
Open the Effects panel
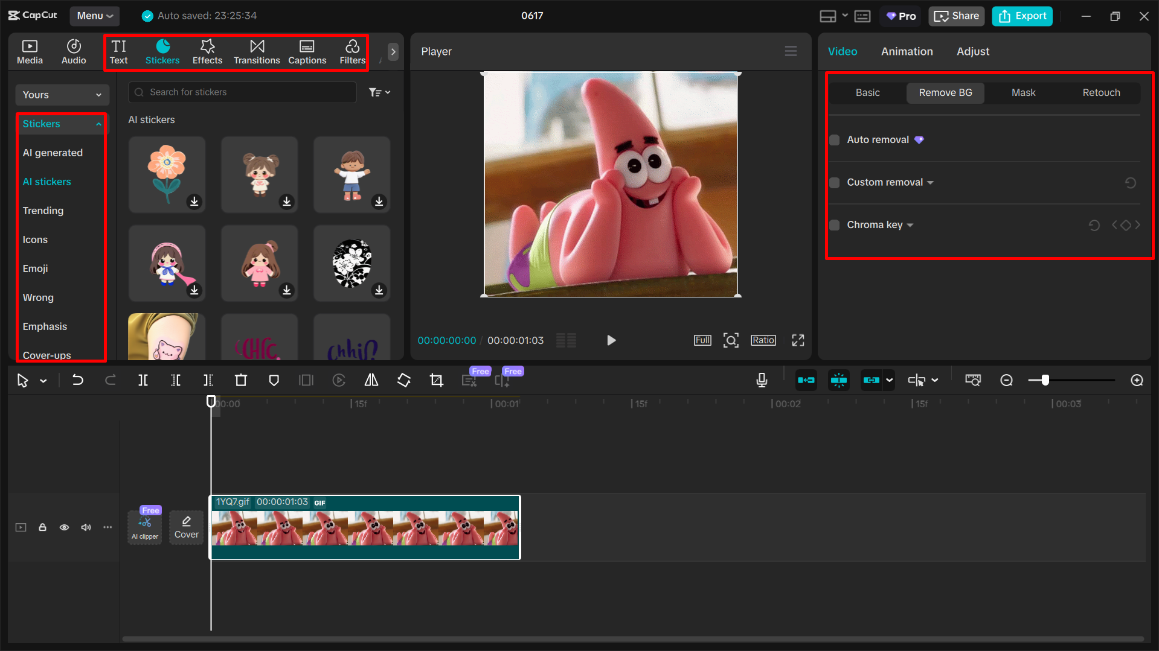coord(207,51)
